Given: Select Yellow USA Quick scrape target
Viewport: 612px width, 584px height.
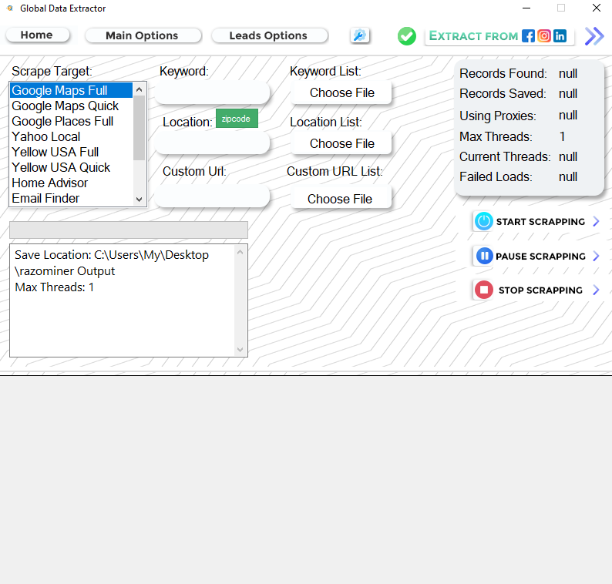Looking at the screenshot, I should click(71, 167).
